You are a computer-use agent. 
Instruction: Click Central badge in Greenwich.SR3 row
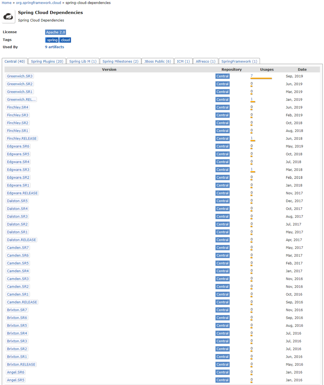[x=223, y=76]
